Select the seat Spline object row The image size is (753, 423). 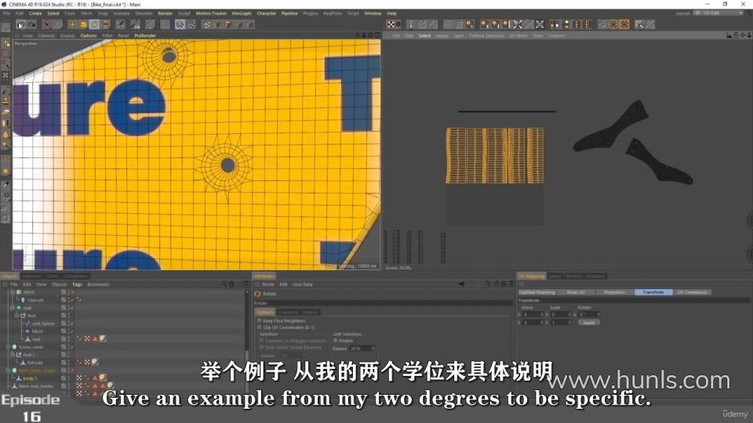pyautogui.click(x=42, y=324)
